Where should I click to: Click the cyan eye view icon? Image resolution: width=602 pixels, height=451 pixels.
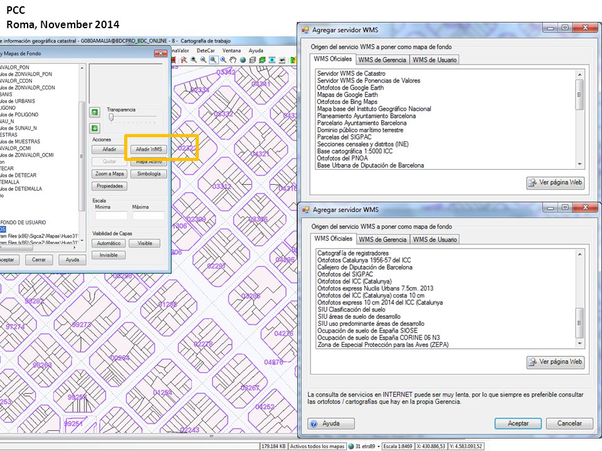point(272,60)
